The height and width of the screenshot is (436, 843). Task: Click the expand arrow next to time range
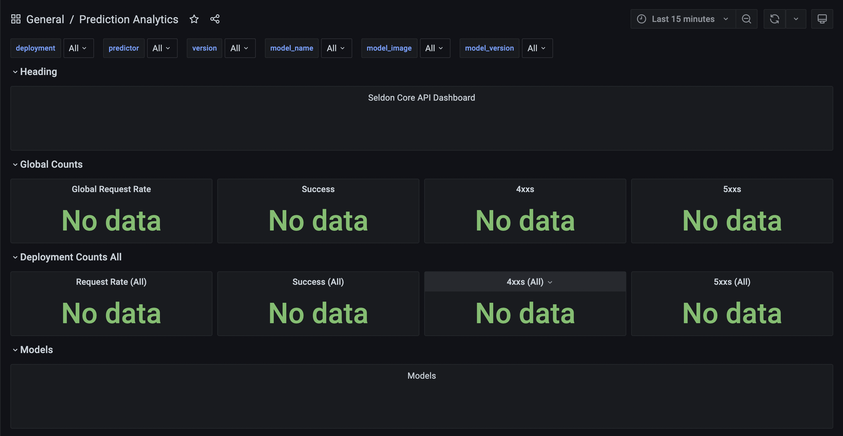coord(725,18)
